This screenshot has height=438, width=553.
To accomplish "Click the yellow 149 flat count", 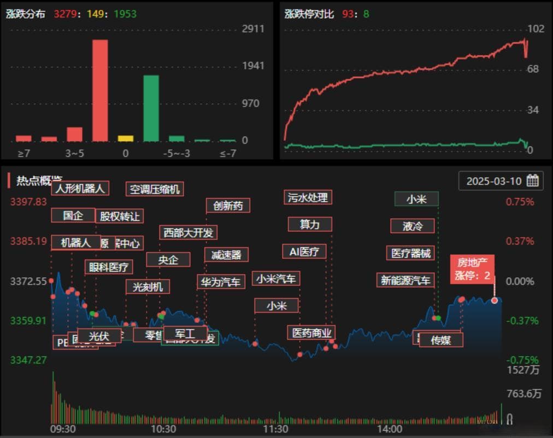I will pyautogui.click(x=95, y=14).
